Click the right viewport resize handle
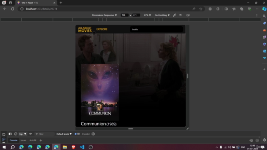The width and height of the screenshot is (267, 150). coord(187,76)
